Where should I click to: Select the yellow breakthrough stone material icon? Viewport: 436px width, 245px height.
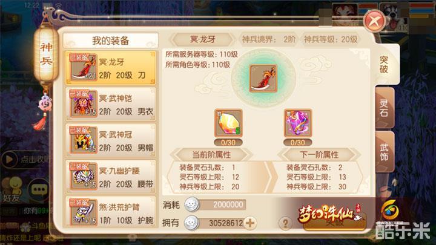pos(228,123)
